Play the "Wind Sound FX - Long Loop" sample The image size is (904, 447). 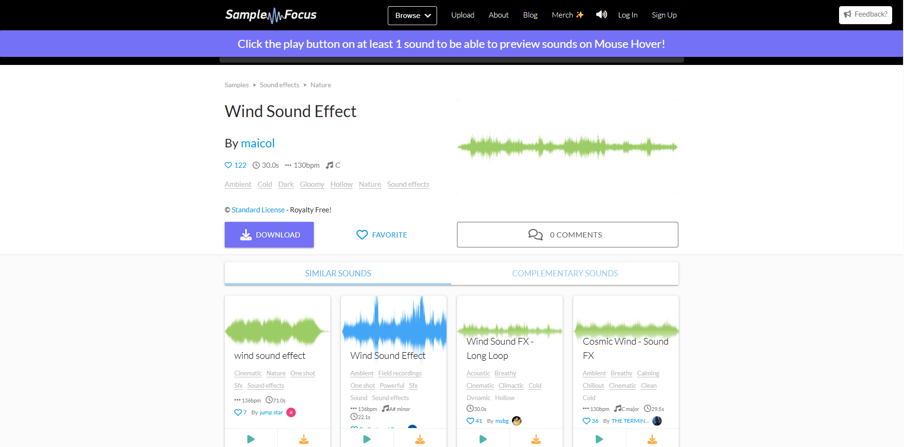(483, 438)
